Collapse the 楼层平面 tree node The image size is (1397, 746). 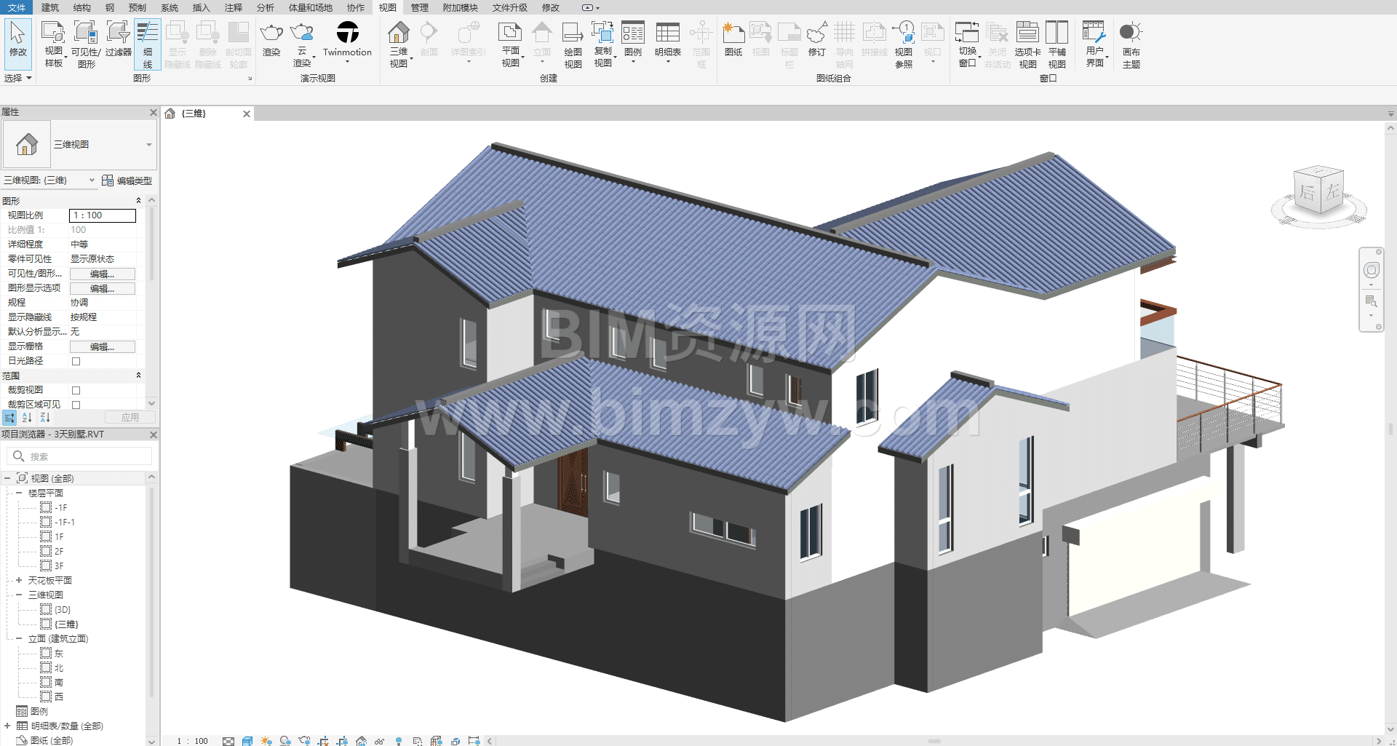19,493
